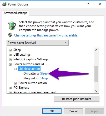Expand the Sleep tree node

click(x=10, y=50)
